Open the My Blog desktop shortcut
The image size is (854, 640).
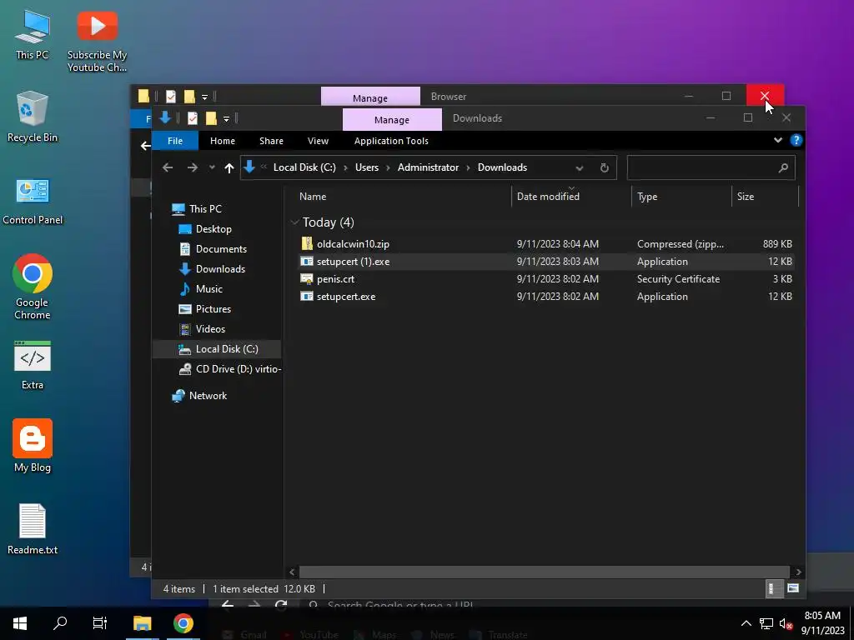tap(33, 446)
